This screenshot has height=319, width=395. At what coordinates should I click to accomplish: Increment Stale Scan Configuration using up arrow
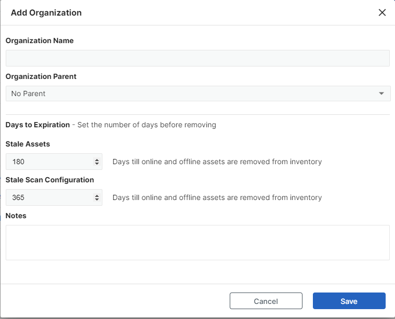[x=97, y=195]
